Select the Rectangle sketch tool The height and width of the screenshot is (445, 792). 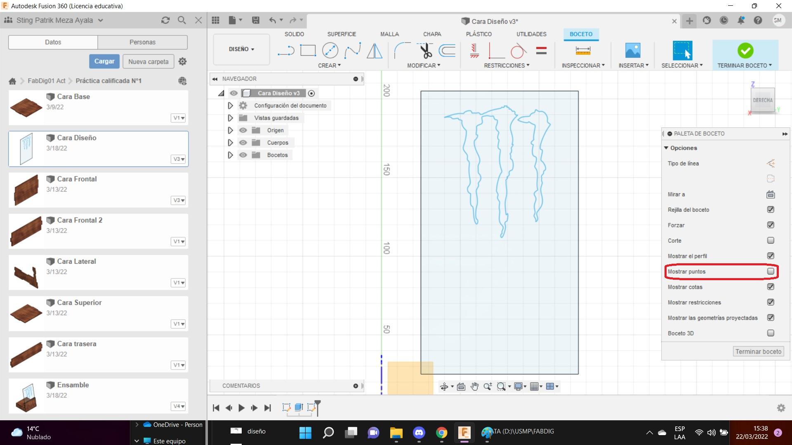(308, 51)
